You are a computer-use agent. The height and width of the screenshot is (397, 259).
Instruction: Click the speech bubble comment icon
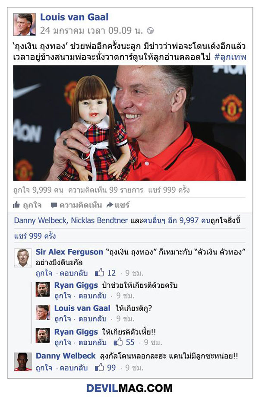click(54, 205)
